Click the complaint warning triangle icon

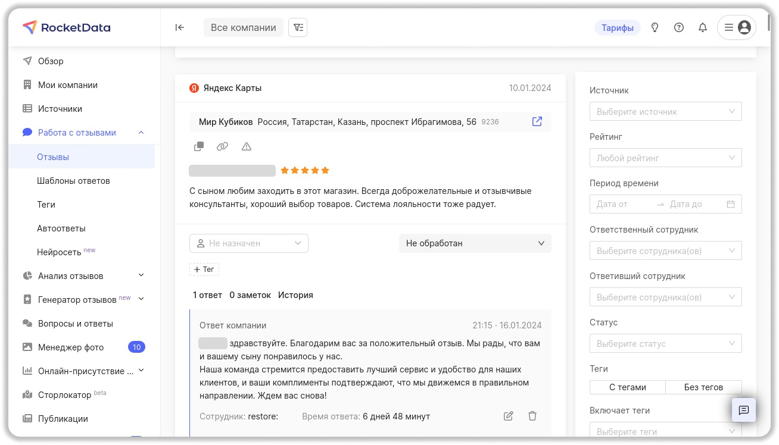click(247, 146)
